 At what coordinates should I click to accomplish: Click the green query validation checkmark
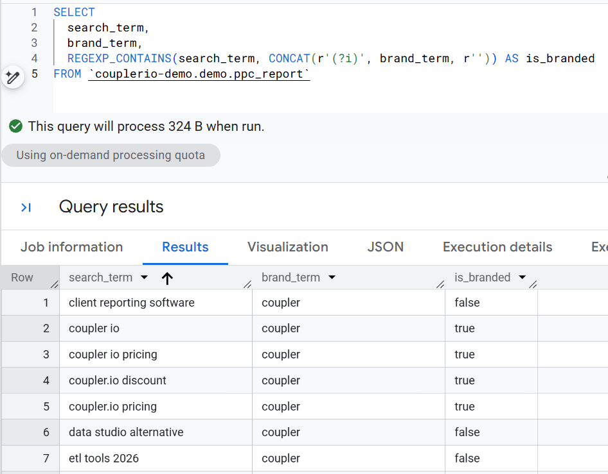click(16, 126)
